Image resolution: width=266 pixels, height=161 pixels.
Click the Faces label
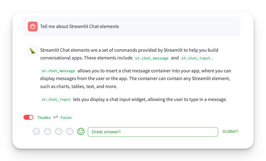[66, 118]
